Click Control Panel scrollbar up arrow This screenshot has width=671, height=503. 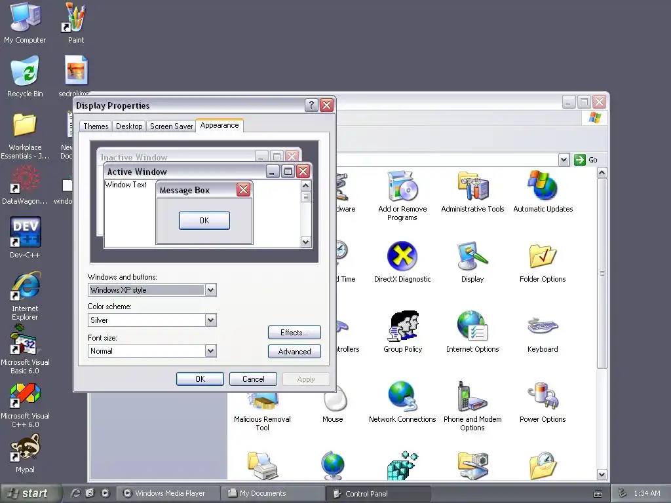[602, 173]
